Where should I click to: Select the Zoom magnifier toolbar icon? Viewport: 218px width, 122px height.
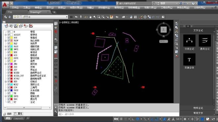click(x=95, y=17)
